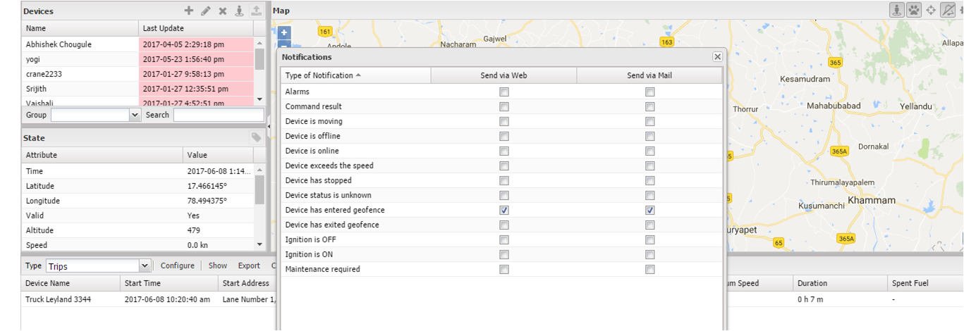Toggle the muted bell icon on Map
Viewport: 964px width, 331px height.
pyautogui.click(x=948, y=10)
